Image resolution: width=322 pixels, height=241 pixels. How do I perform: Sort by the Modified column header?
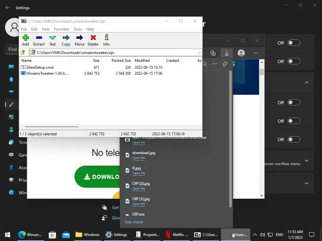coord(148,61)
